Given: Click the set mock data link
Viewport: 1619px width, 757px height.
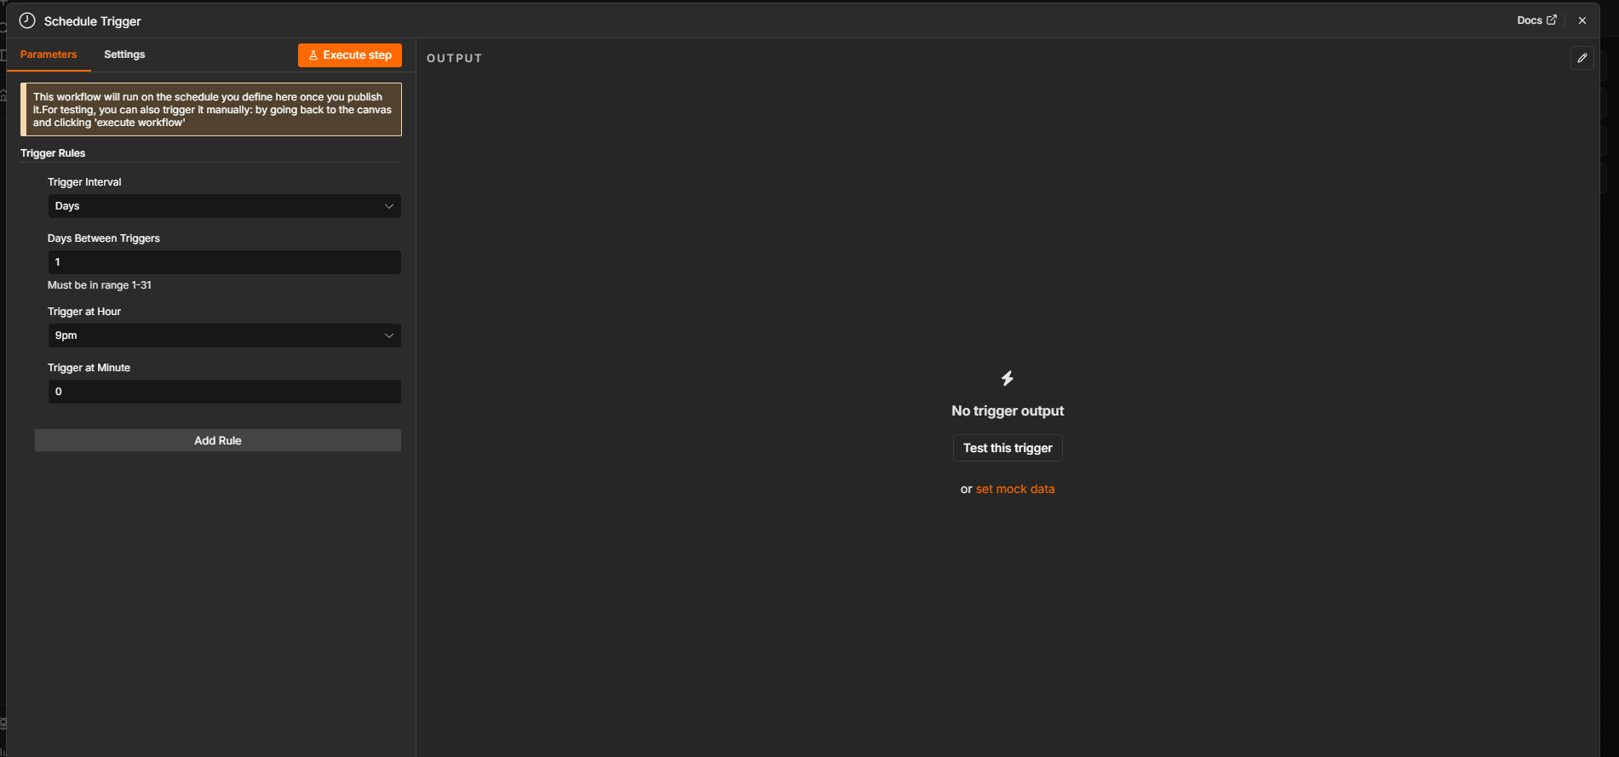Looking at the screenshot, I should (1015, 489).
